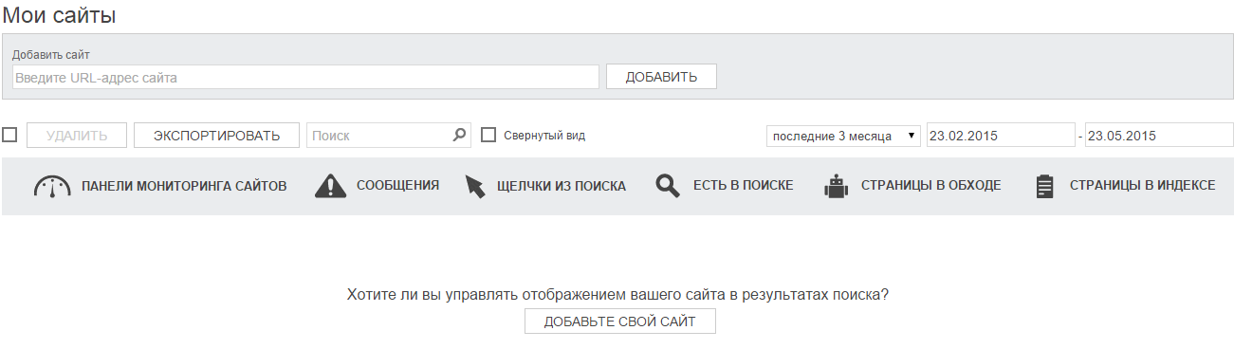Click the ДОБАВИТЬ button
The width and height of the screenshot is (1234, 349).
pyautogui.click(x=661, y=77)
